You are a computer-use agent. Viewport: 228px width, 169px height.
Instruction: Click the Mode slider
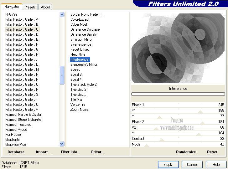(x=178, y=144)
